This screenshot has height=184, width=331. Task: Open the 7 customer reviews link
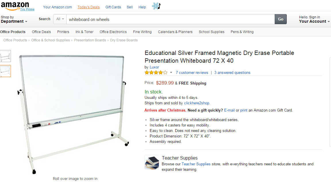point(192,72)
